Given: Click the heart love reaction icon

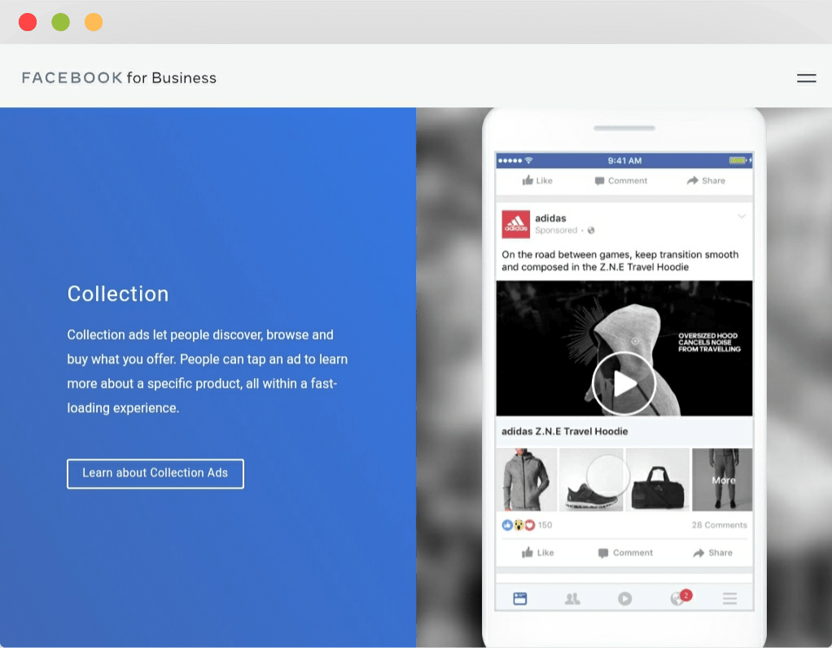Looking at the screenshot, I should tap(529, 525).
